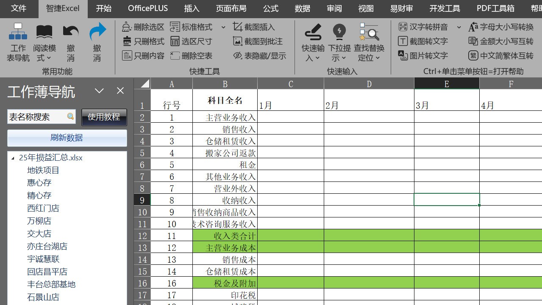Toggle 表隐藏/显示 sheet visibility

coord(260,55)
